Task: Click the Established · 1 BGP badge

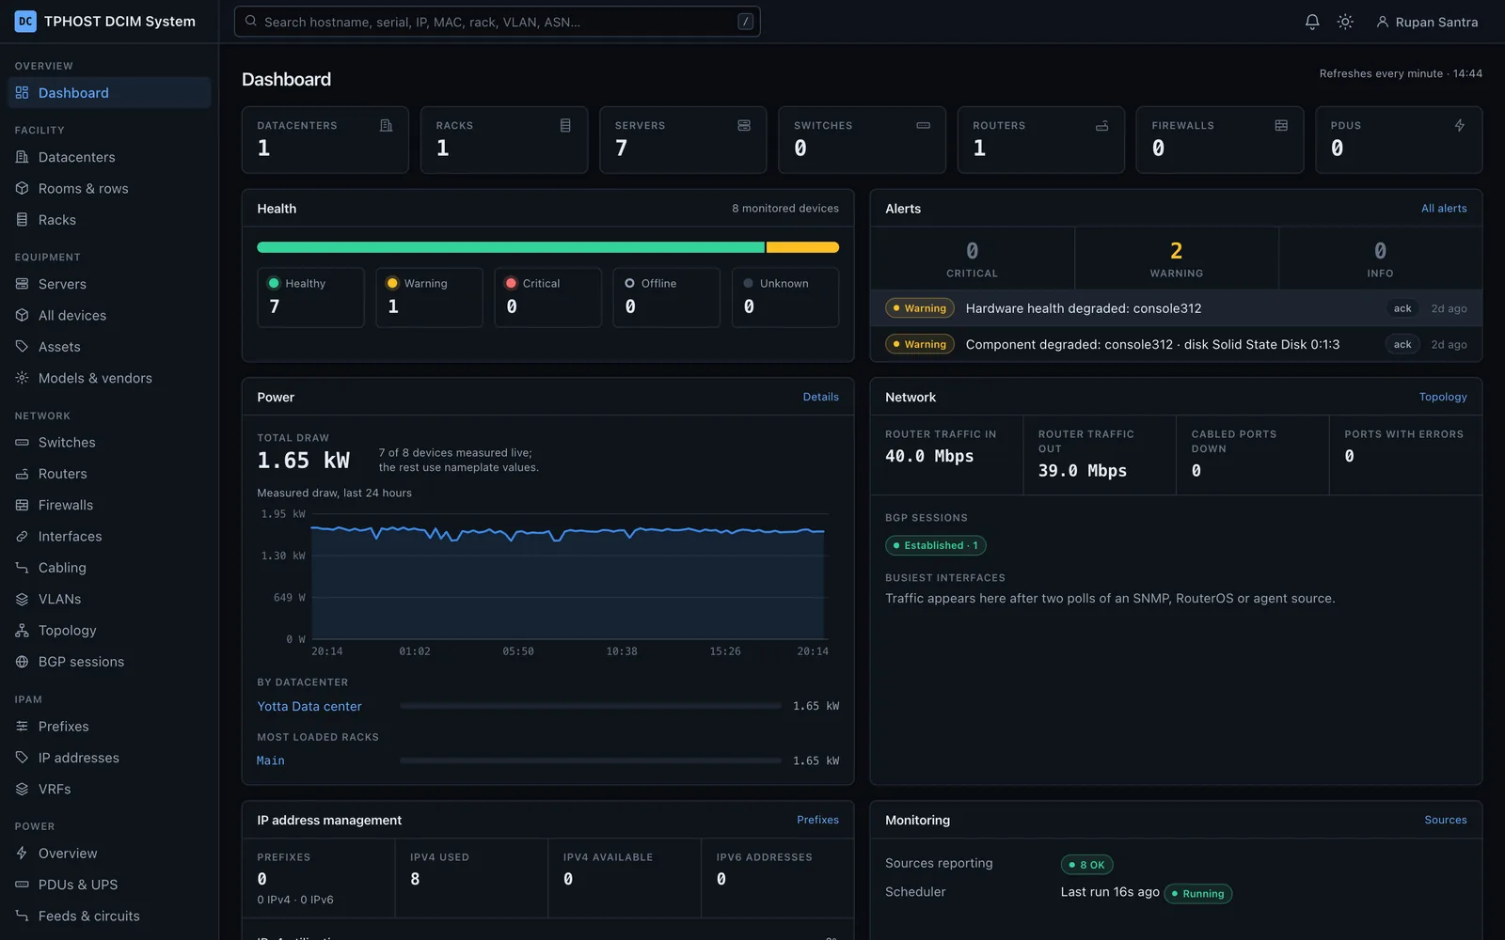Action: (x=935, y=545)
